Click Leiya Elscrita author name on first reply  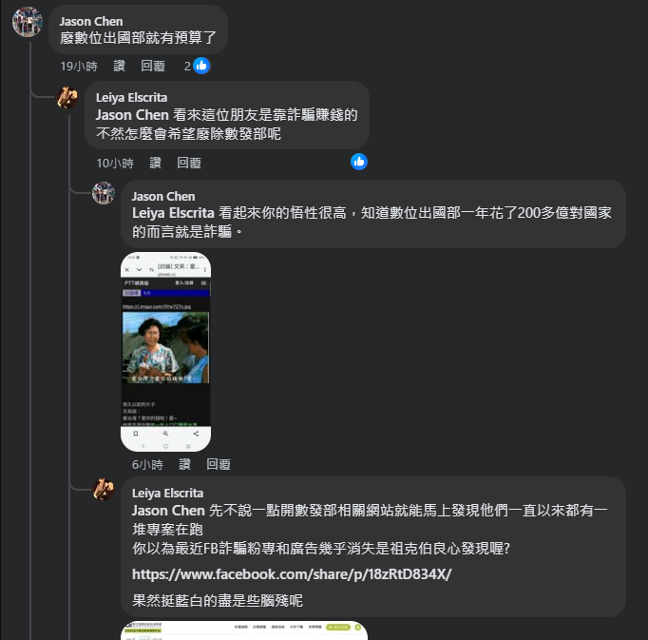132,98
